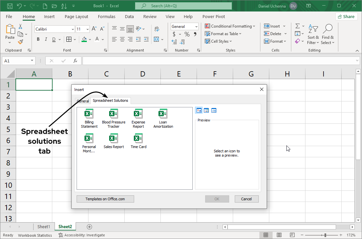Viewport: 362px width, 239px height.
Task: Apply bold formatting in the Font group
Action: (x=38, y=39)
